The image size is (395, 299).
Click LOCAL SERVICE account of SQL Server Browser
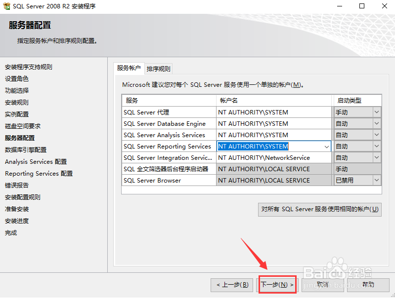pos(274,180)
